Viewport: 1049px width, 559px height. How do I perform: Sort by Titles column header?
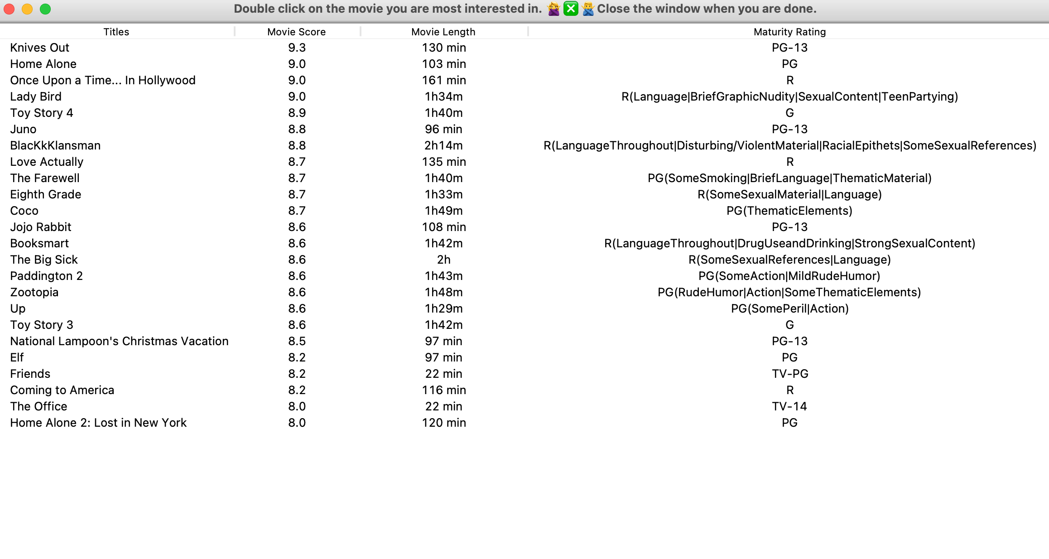[116, 32]
